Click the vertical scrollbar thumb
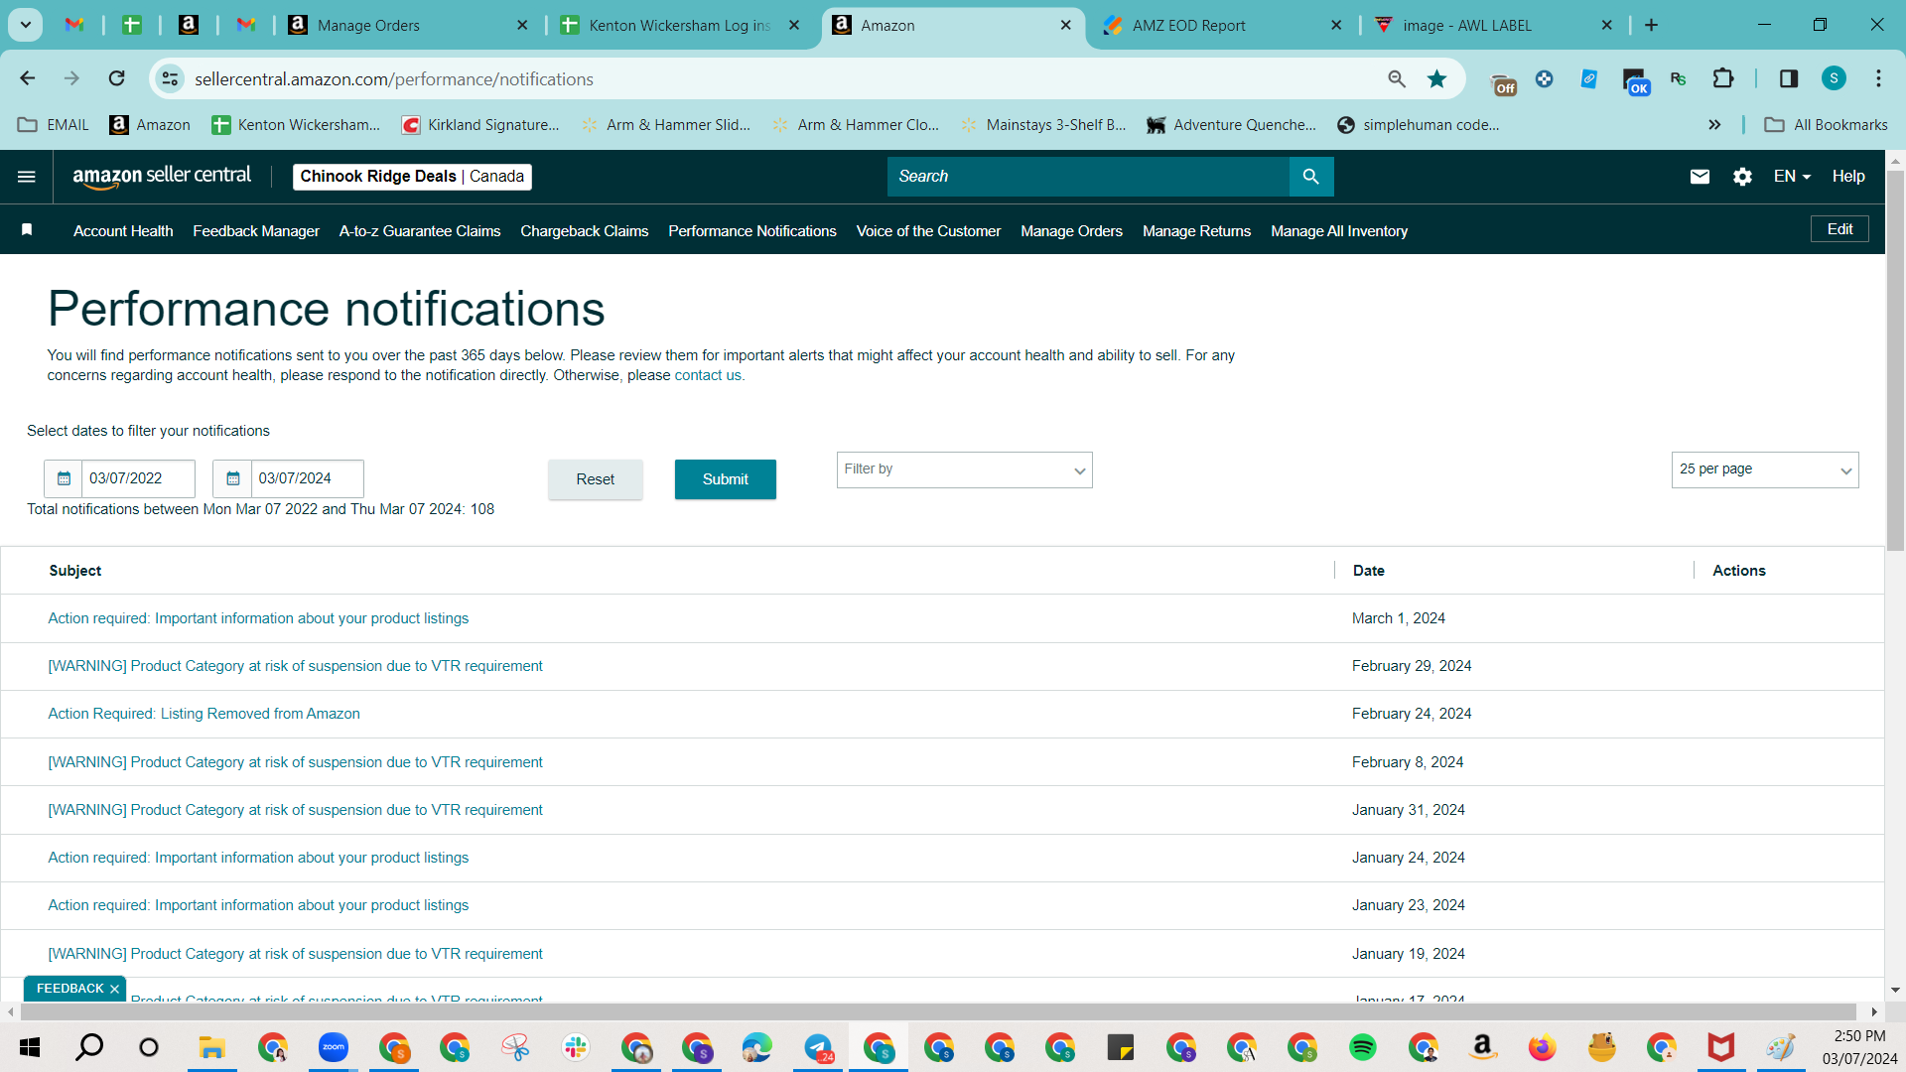The height and width of the screenshot is (1072, 1906). 1895,359
